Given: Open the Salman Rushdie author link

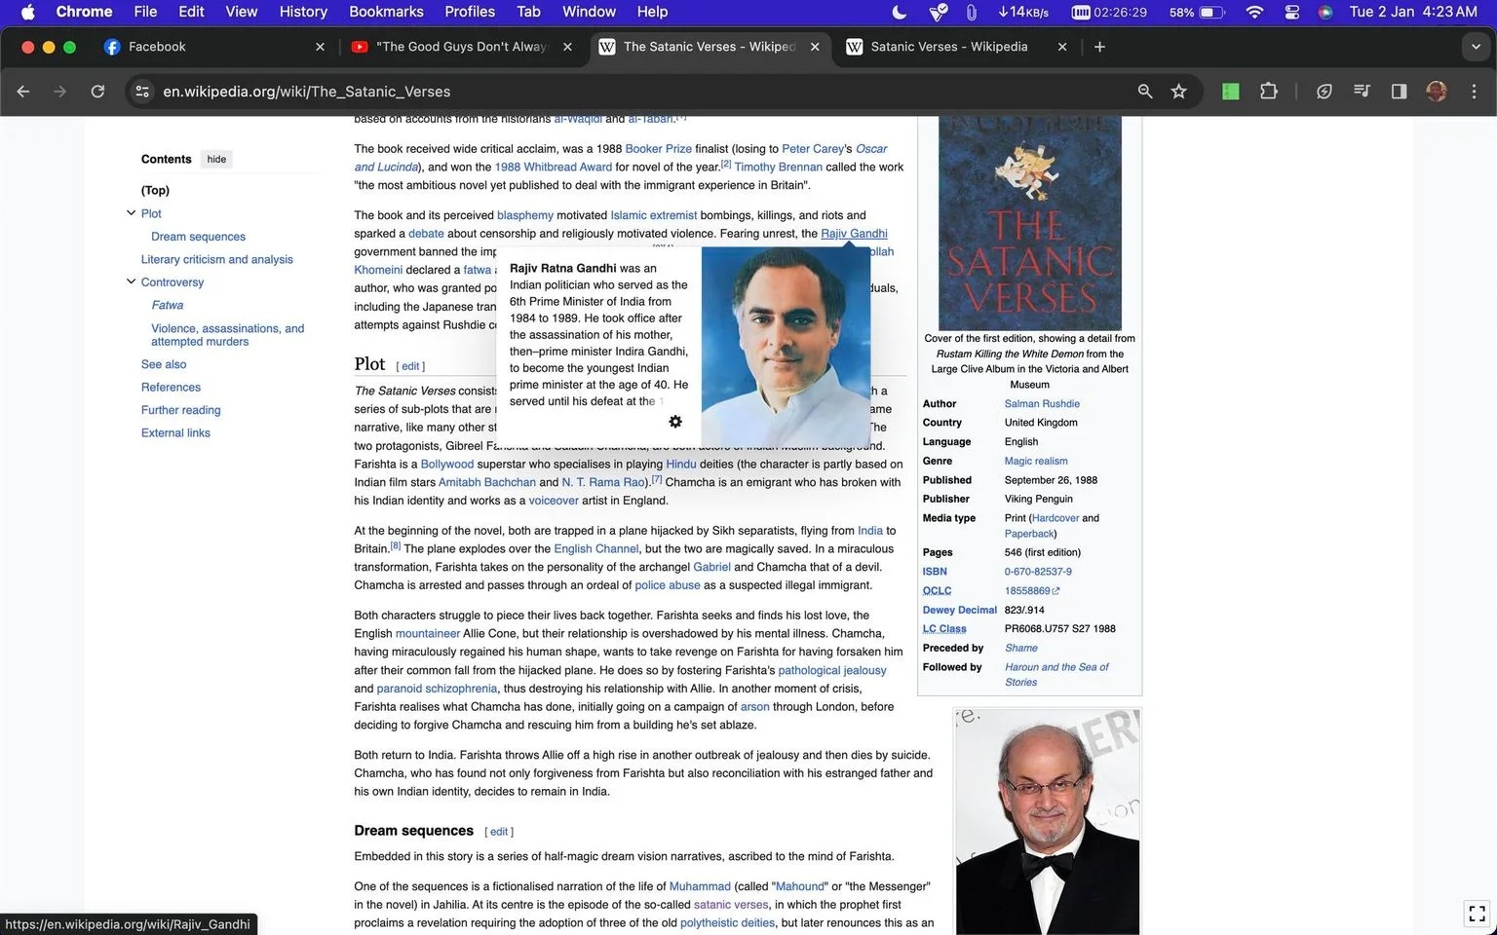Looking at the screenshot, I should click(x=1042, y=403).
